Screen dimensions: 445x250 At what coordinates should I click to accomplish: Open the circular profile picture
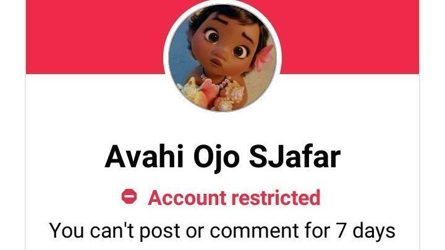click(x=222, y=57)
